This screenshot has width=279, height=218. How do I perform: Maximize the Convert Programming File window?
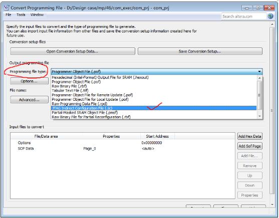(x=258, y=8)
